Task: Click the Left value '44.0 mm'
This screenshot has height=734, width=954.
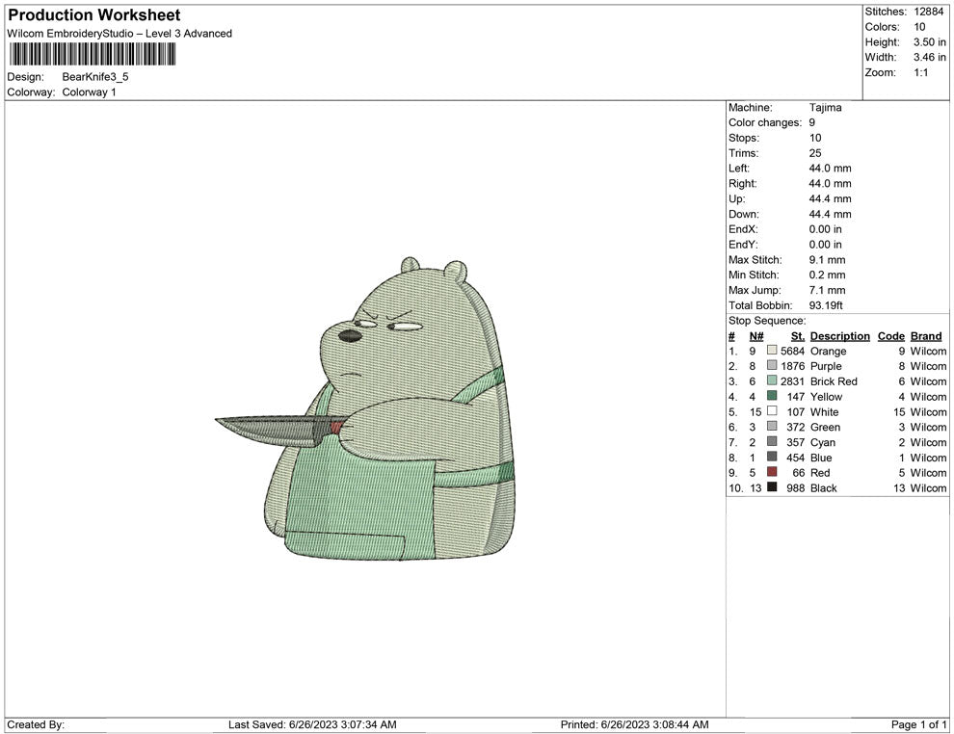Action: [831, 169]
